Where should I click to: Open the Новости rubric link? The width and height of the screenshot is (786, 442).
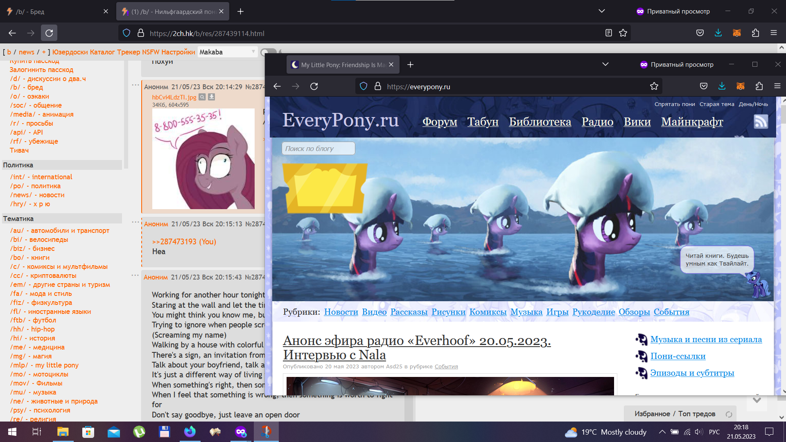coord(341,312)
